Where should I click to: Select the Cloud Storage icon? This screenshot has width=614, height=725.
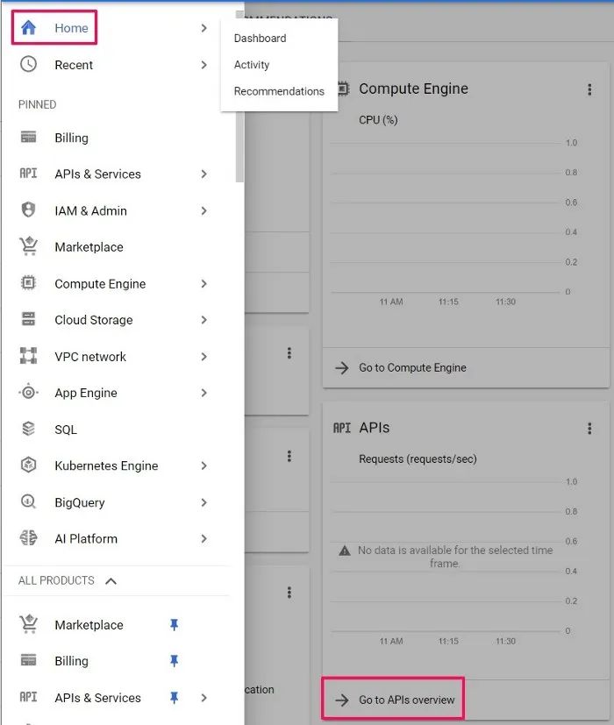click(28, 320)
